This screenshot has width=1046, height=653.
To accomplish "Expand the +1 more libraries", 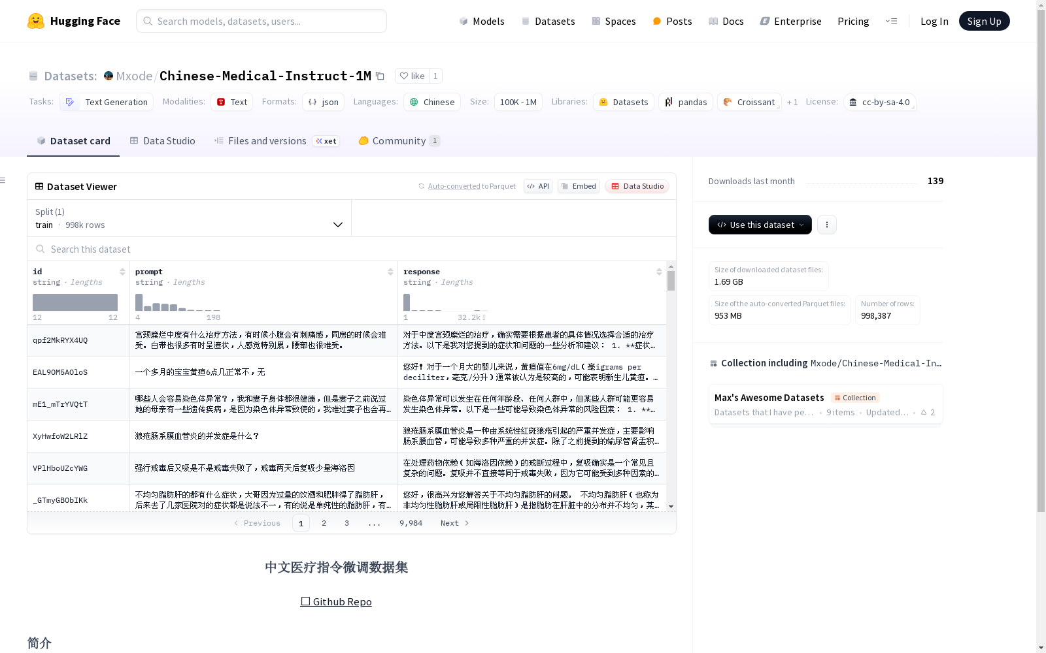I will coord(792,102).
